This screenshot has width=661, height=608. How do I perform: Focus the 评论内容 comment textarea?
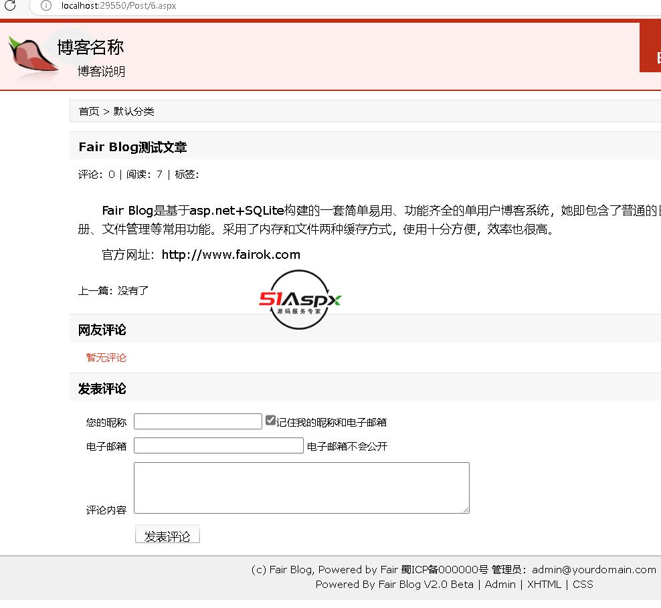pos(302,488)
